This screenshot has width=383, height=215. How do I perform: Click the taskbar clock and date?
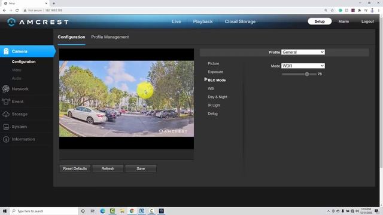coord(366,211)
